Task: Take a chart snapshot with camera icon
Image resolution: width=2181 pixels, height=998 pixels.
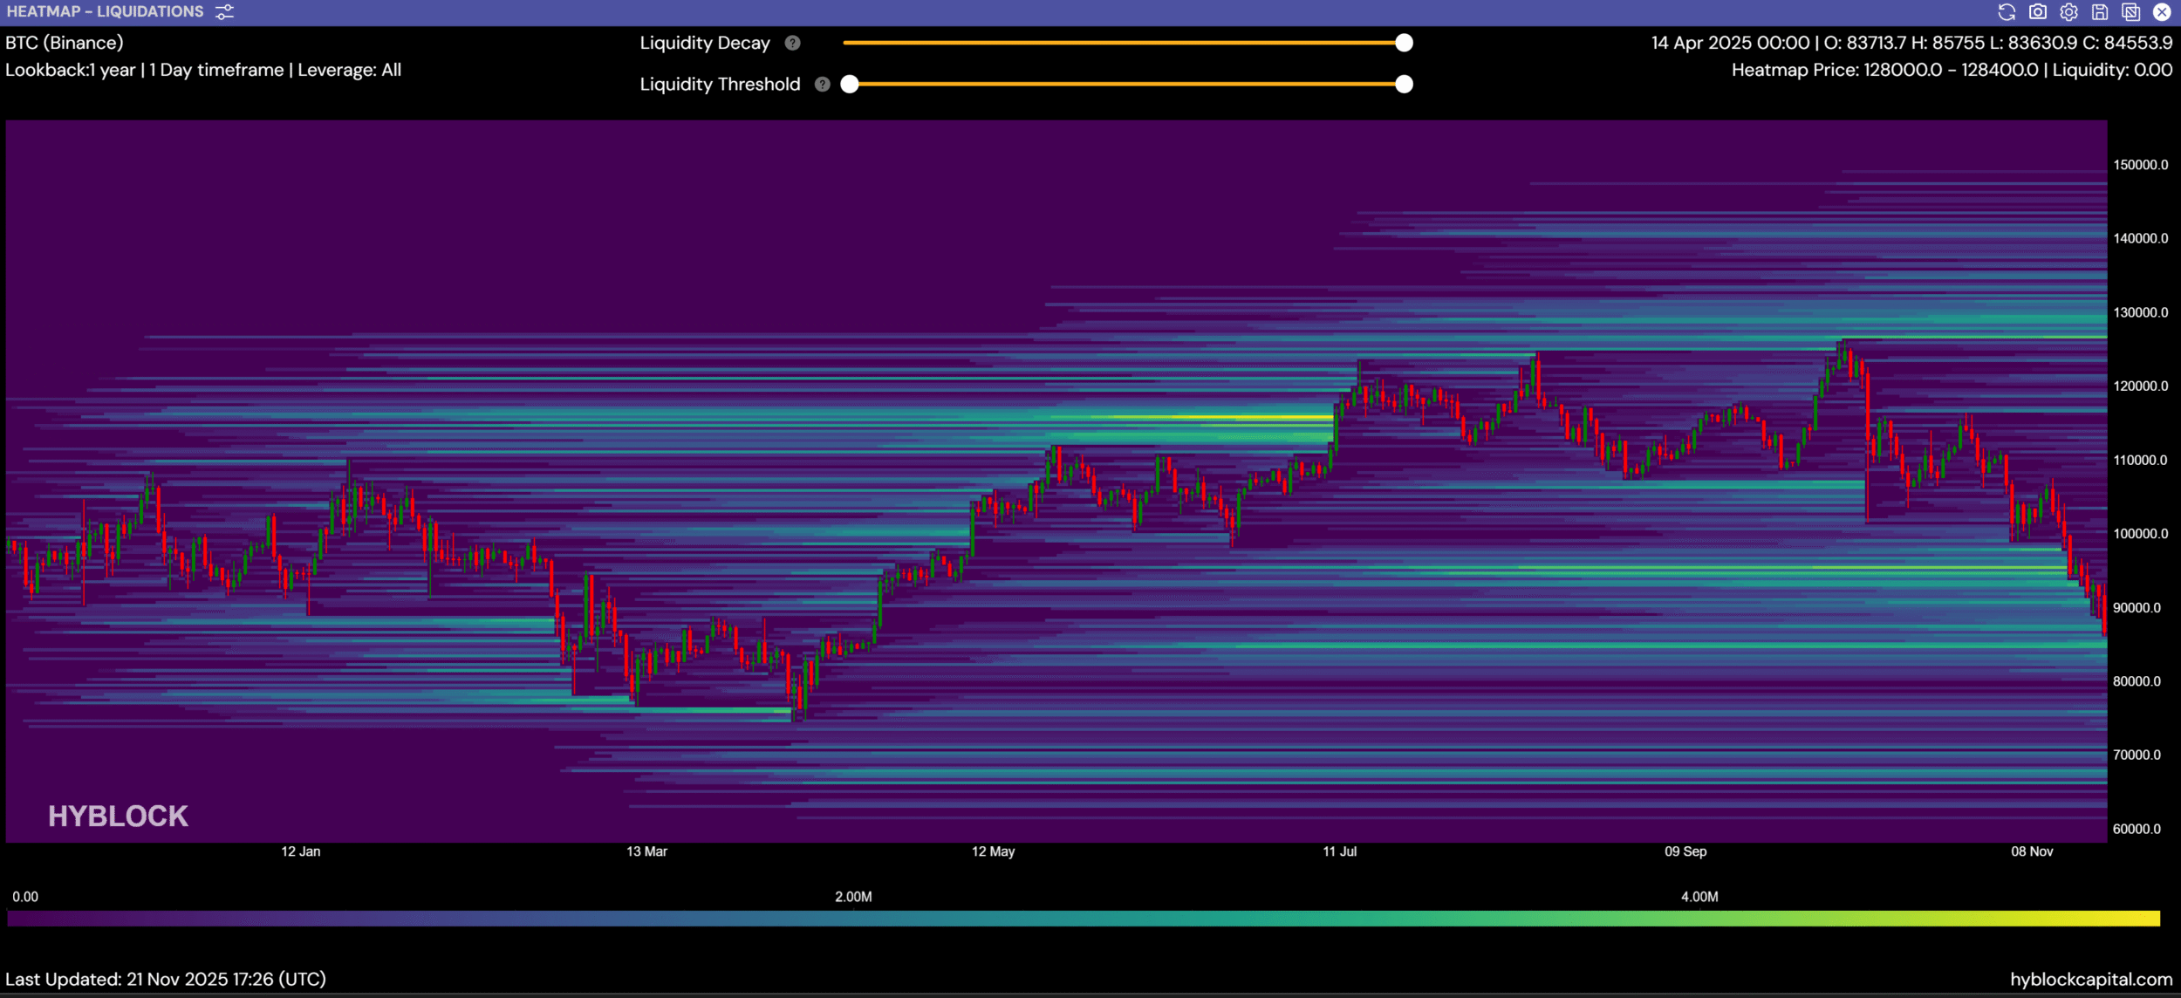Action: tap(2038, 12)
